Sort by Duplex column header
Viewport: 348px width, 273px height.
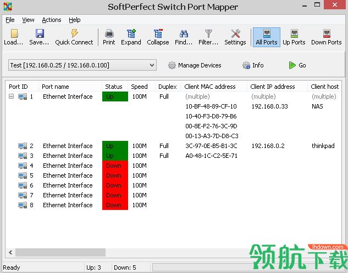click(x=168, y=87)
